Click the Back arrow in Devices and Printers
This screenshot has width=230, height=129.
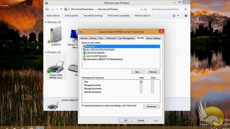pos(47,9)
